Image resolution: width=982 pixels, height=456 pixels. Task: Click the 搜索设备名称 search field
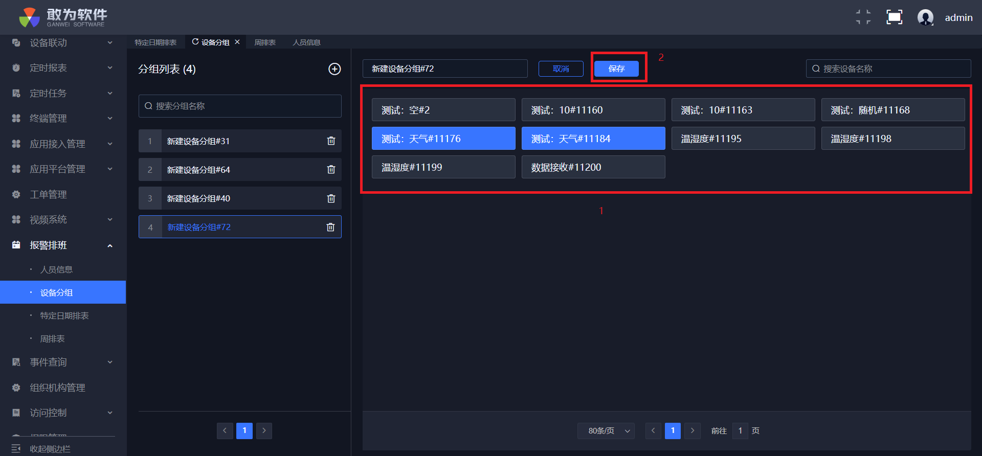tap(888, 69)
